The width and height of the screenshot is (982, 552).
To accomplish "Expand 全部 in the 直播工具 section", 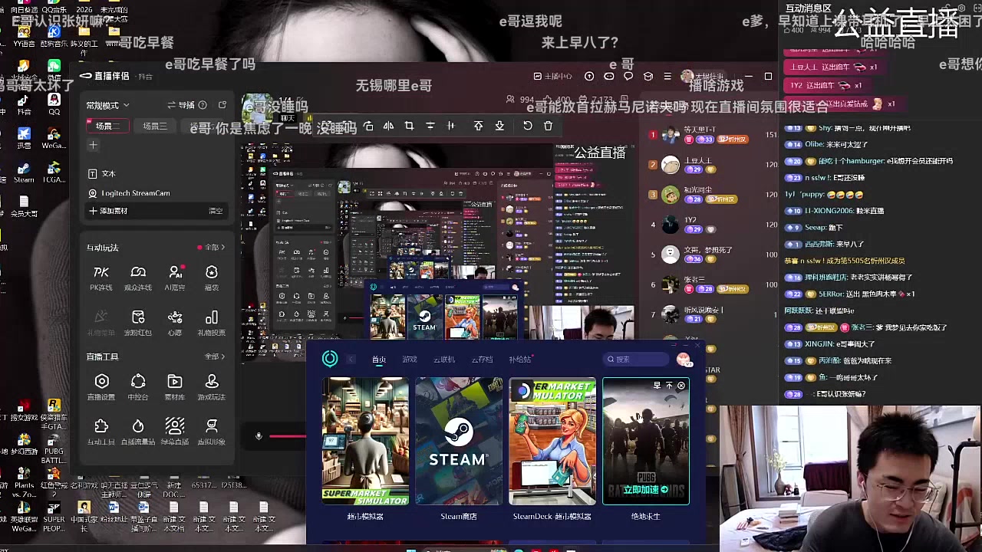I will (x=215, y=356).
